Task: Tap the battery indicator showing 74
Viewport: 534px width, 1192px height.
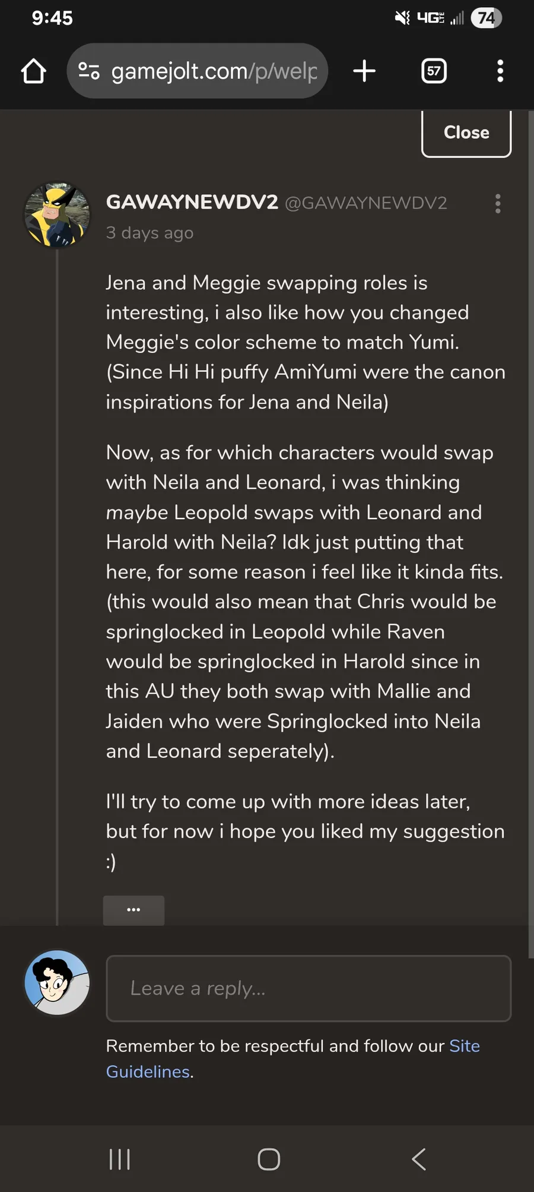Action: point(486,18)
